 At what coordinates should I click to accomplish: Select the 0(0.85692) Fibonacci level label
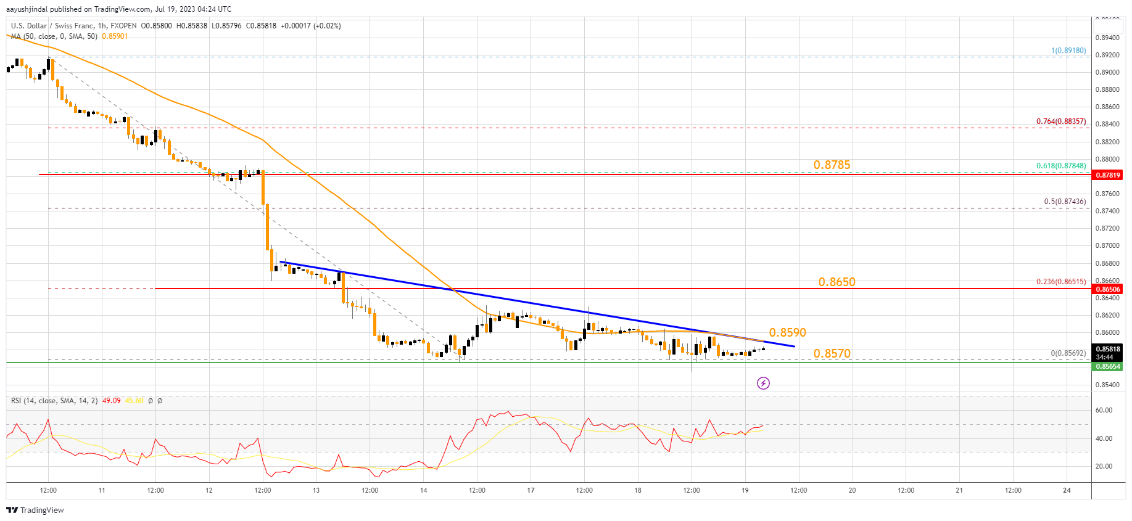click(x=1068, y=353)
